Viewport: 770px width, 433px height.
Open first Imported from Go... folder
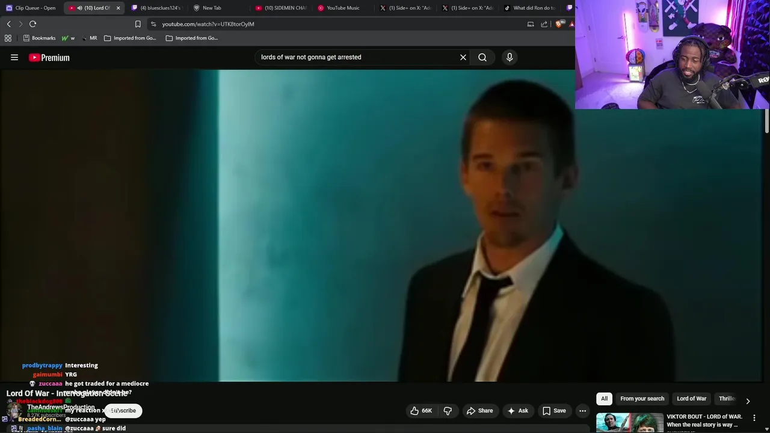pos(129,38)
